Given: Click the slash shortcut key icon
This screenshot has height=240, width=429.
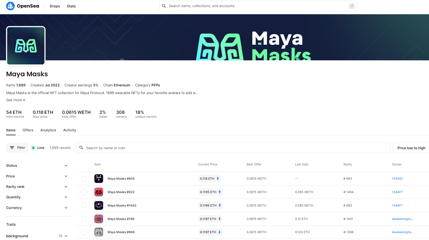Looking at the screenshot, I should pyautogui.click(x=352, y=6).
